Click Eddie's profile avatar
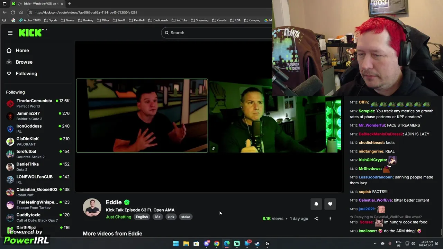This screenshot has width=443, height=249. click(92, 207)
